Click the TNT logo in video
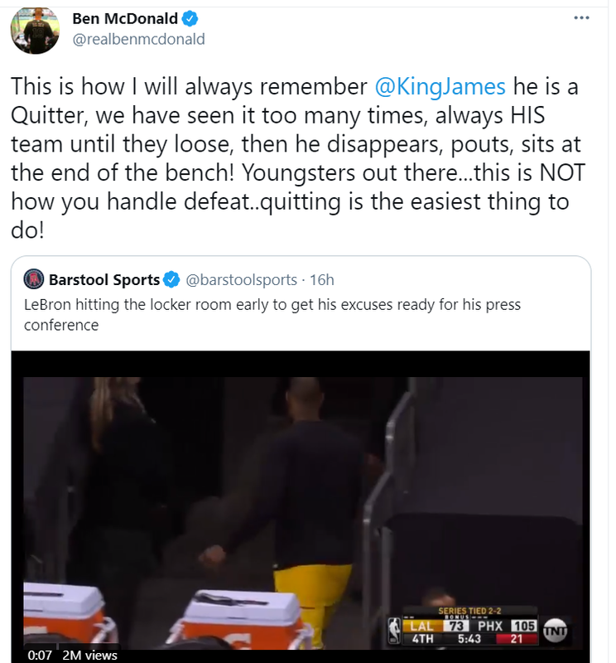 coord(555,630)
